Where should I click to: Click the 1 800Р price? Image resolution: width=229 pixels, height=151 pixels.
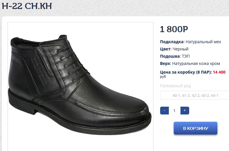pyautogui.click(x=174, y=29)
